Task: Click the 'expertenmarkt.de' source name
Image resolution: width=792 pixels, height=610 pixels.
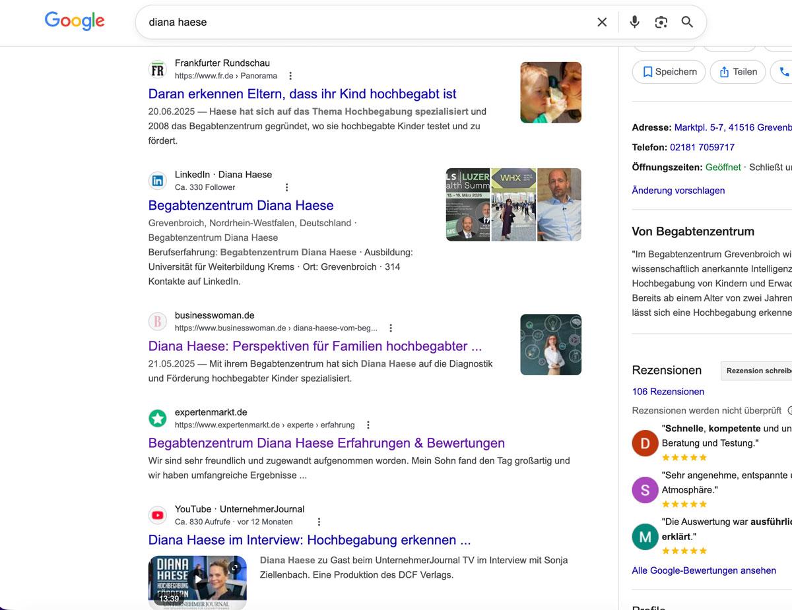Action: point(211,412)
